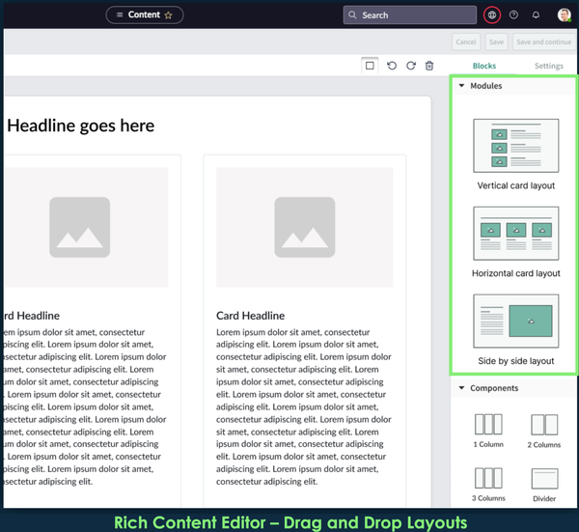579x532 pixels.
Task: Select the Divider component icon
Action: coord(544,479)
